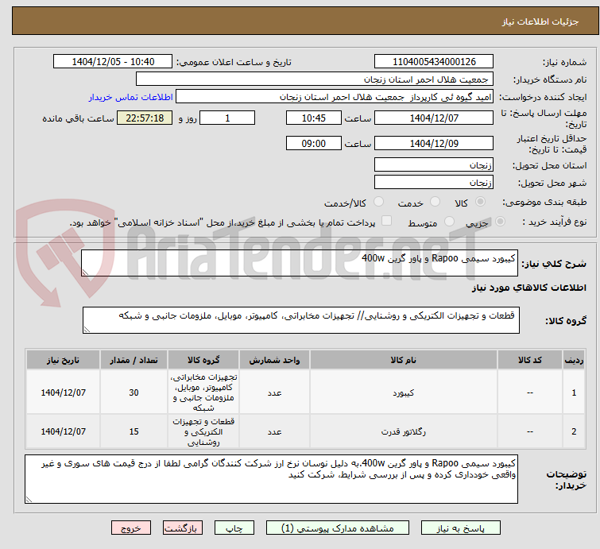Click the تاریخ نیاز column header
The image size is (600, 549).
click(x=63, y=360)
